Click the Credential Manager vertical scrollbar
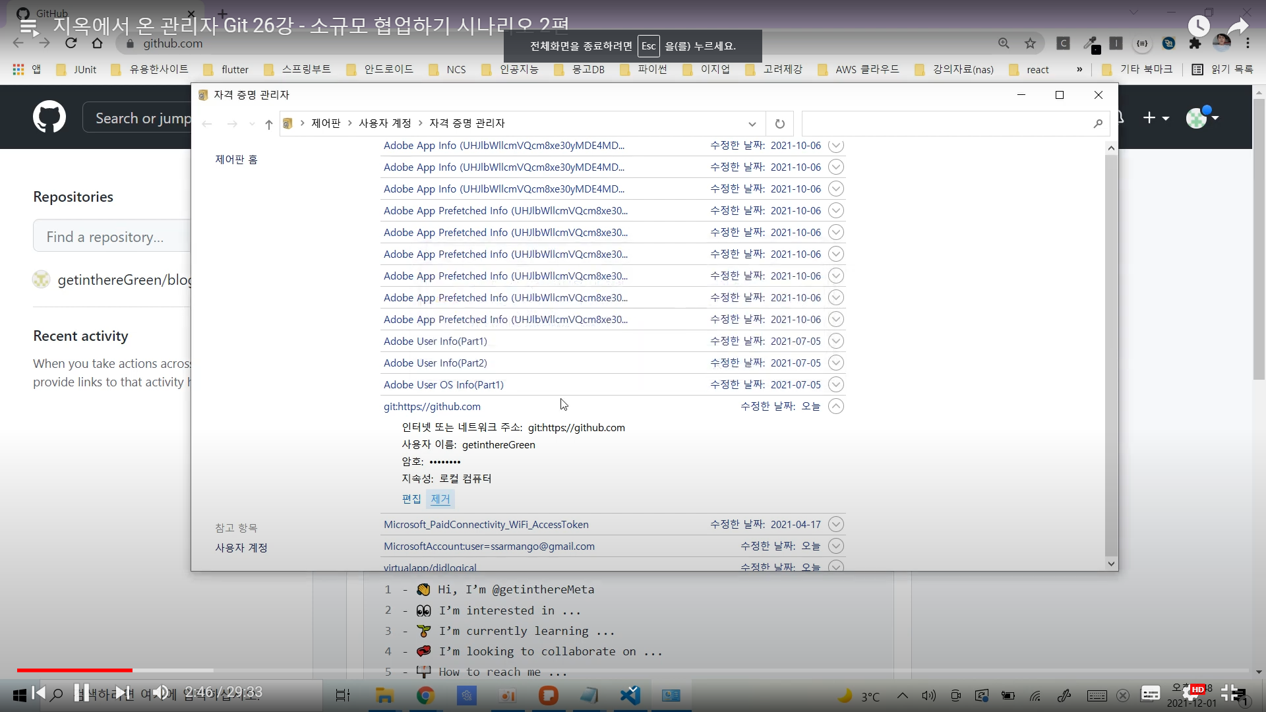This screenshot has height=712, width=1266. [x=1111, y=356]
